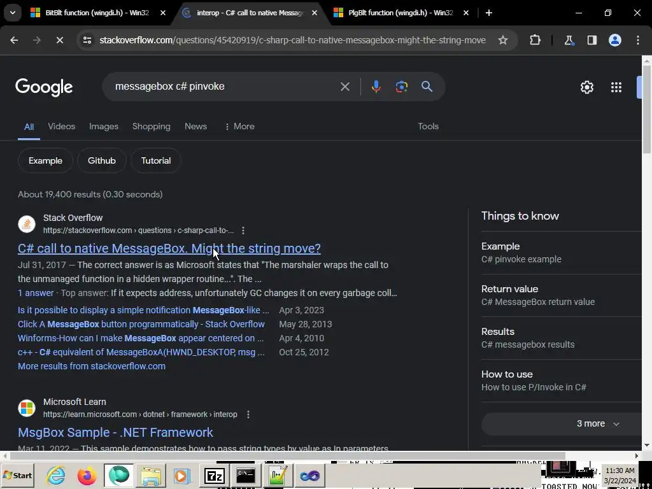Open the How to use entry
This screenshot has width=652, height=489.
(x=562, y=381)
